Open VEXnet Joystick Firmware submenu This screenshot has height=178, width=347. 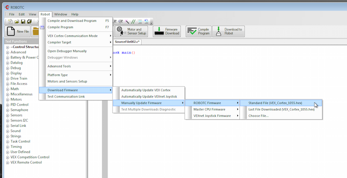point(212,116)
